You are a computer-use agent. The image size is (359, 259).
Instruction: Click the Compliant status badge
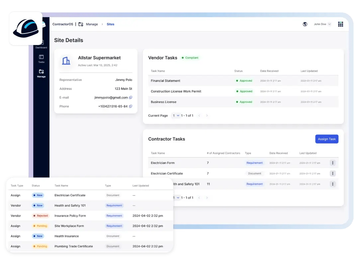click(190, 58)
